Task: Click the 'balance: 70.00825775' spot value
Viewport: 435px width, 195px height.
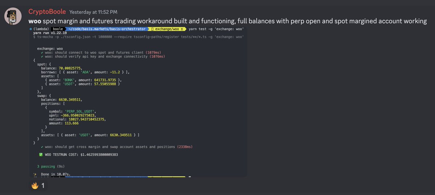Action: (62, 68)
